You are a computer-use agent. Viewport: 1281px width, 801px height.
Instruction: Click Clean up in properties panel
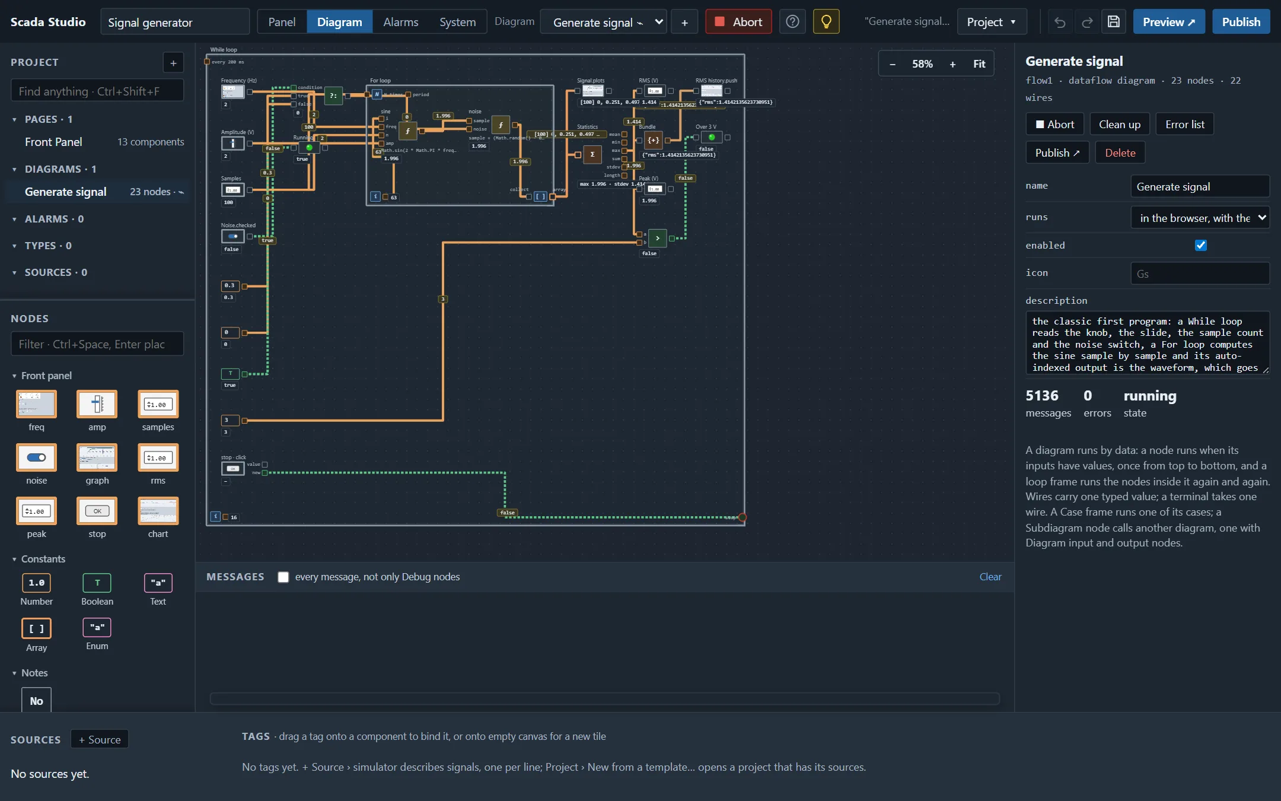pyautogui.click(x=1119, y=124)
